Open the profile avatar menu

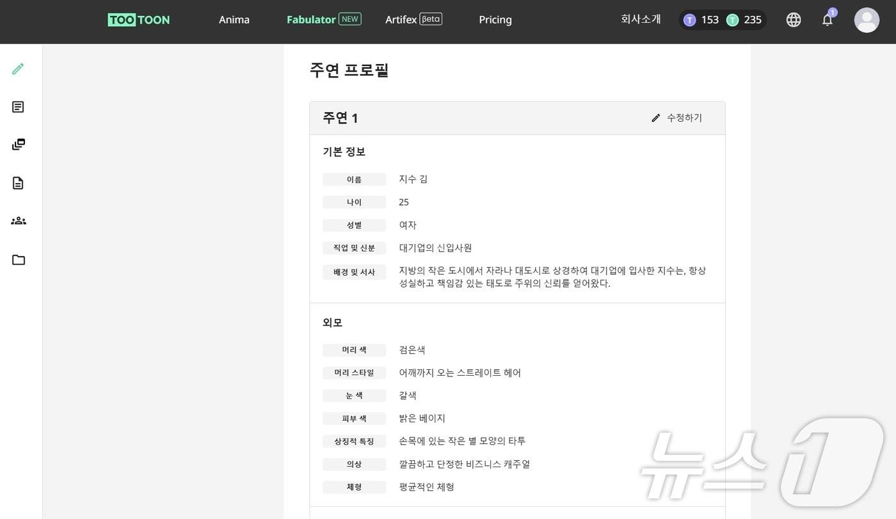click(867, 20)
